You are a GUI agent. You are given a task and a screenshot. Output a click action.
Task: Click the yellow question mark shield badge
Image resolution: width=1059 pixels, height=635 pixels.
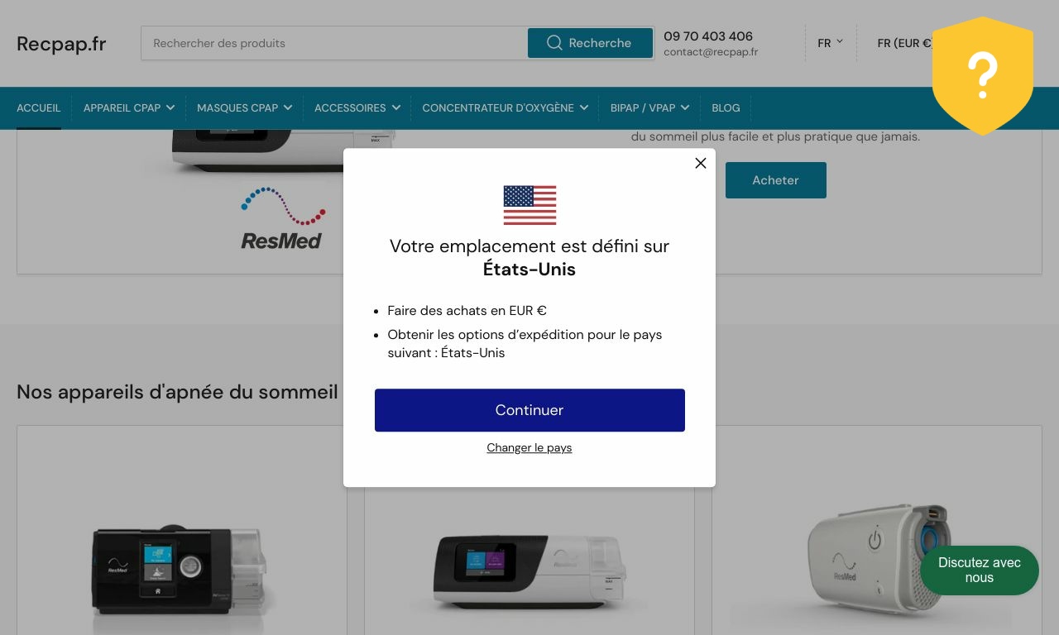[983, 75]
